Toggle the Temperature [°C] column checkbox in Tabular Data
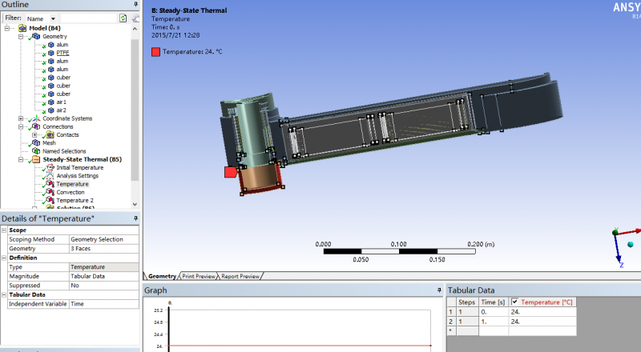This screenshot has width=641, height=352. tap(514, 302)
